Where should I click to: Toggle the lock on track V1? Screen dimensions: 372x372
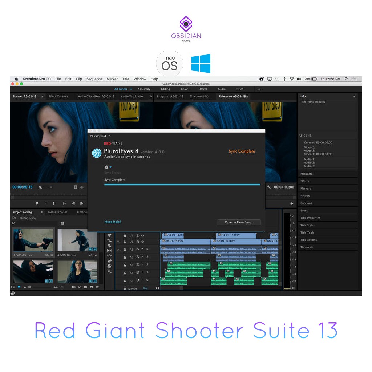coord(125,242)
